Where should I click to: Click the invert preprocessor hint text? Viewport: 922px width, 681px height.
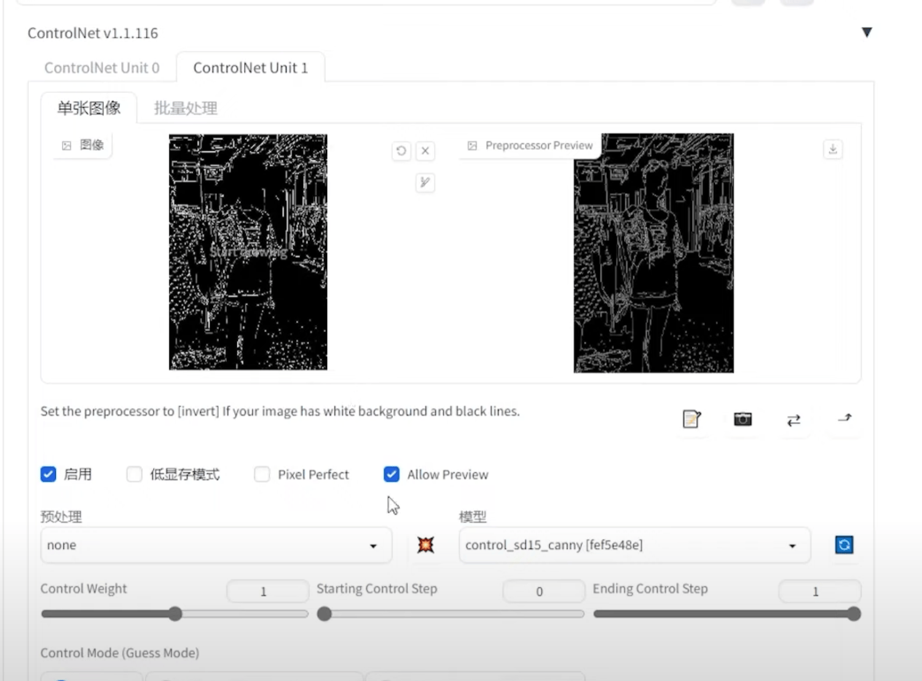point(280,411)
